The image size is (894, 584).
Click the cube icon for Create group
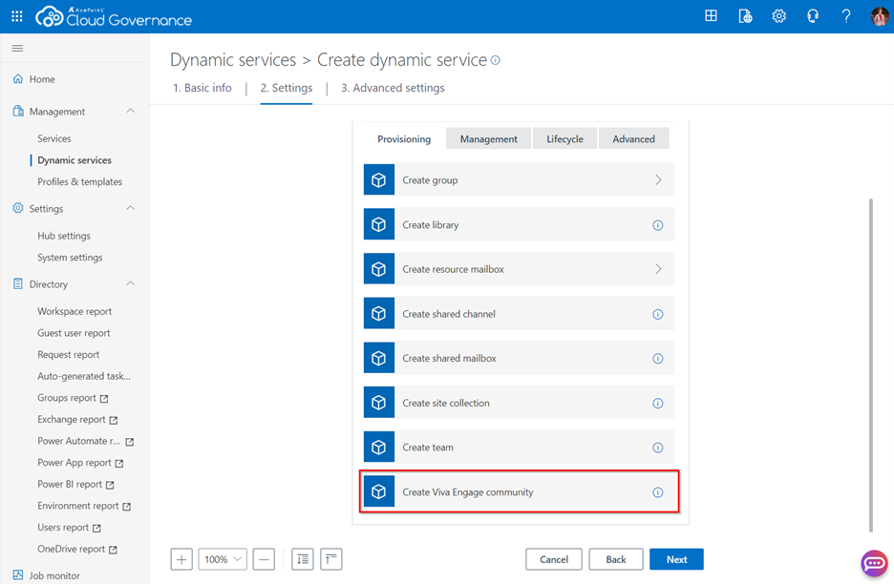click(379, 180)
